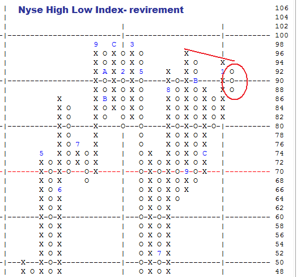Select the axis label 64
Image resolution: width=301 pixels, height=277 pixels.
click(x=279, y=199)
